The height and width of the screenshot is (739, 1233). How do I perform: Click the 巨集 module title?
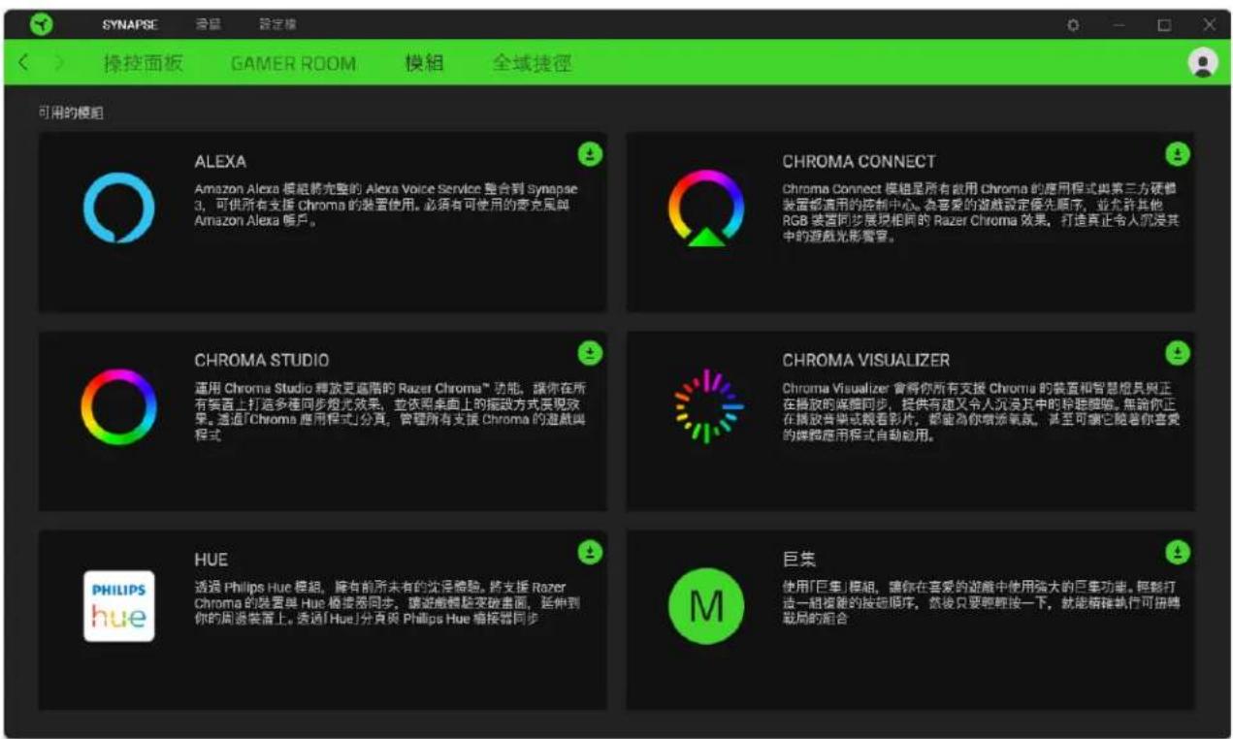pos(799,560)
